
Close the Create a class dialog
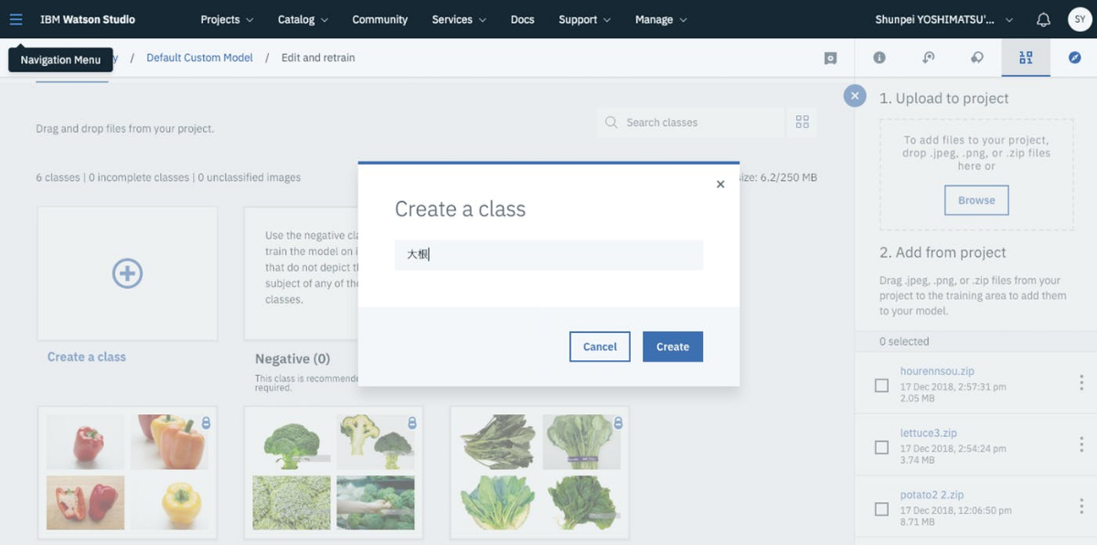(720, 184)
